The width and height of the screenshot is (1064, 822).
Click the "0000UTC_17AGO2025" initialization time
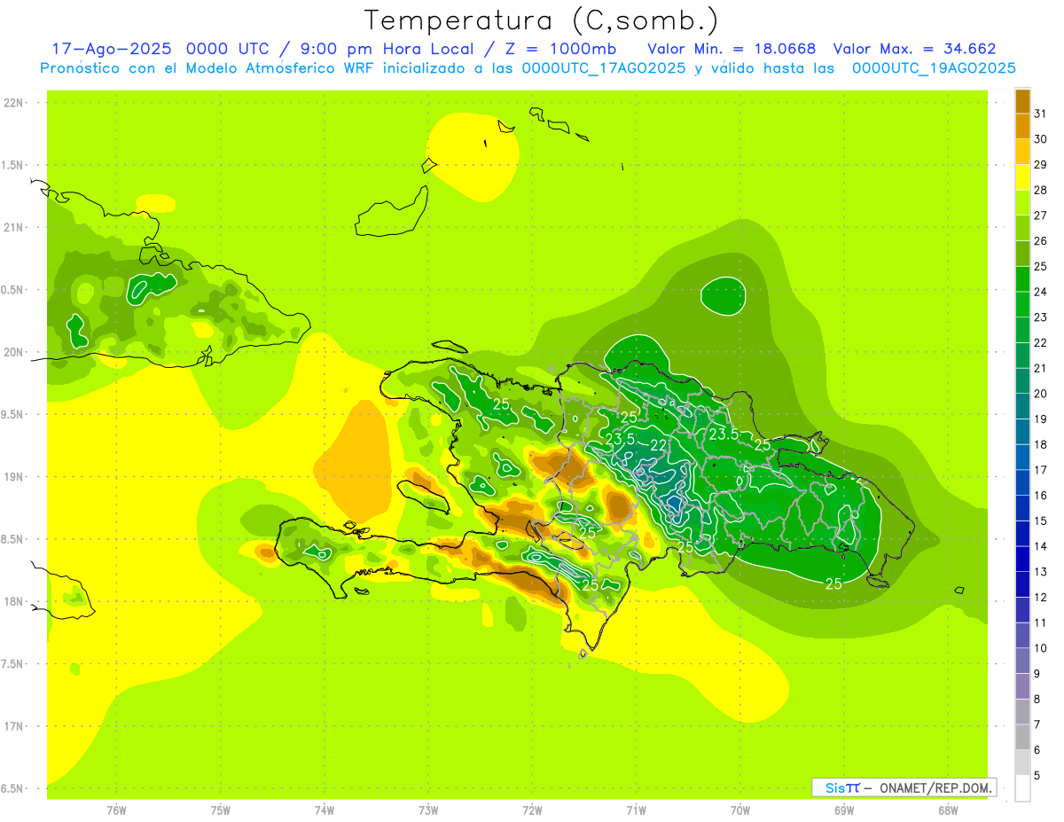pyautogui.click(x=604, y=68)
